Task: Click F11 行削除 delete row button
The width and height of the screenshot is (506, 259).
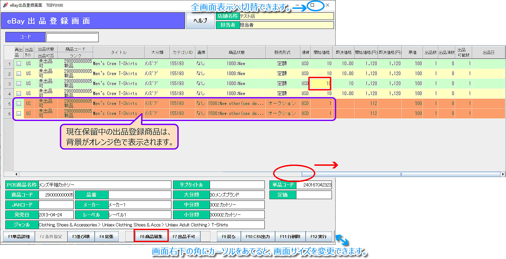Action: [x=290, y=237]
